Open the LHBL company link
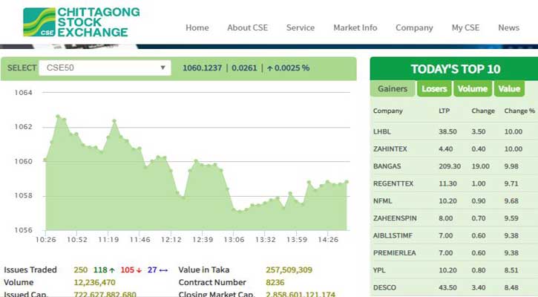 click(x=382, y=132)
